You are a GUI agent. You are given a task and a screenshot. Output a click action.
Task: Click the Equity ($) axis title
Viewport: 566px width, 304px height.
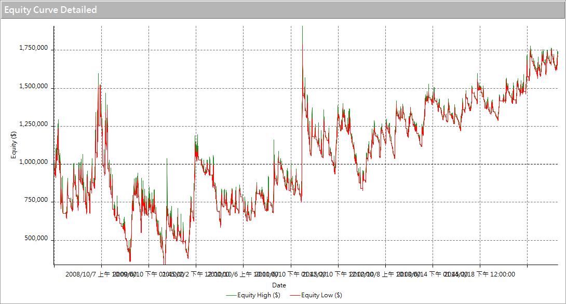pyautogui.click(x=14, y=145)
